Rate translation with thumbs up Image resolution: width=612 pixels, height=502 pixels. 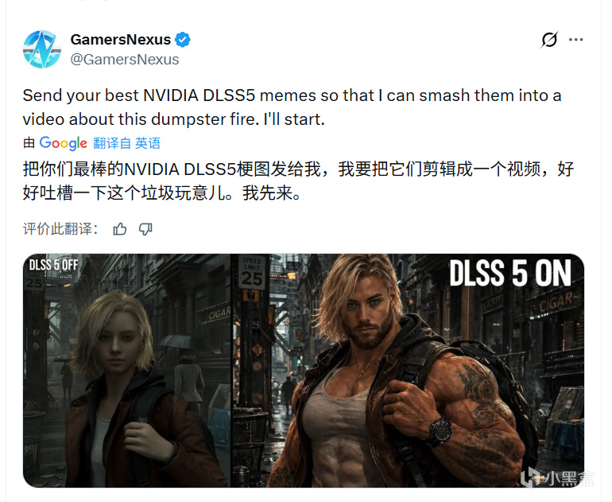[120, 229]
